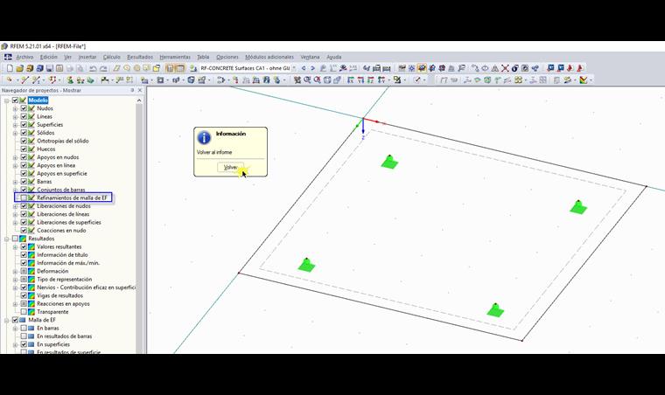Enable the Transparente checkbox
The image size is (665, 395).
[x=24, y=312]
